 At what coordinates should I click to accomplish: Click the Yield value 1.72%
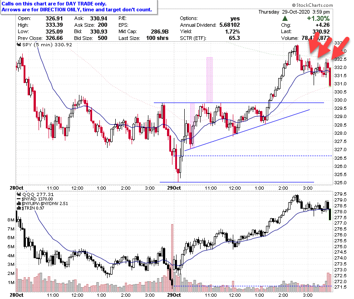(x=232, y=32)
